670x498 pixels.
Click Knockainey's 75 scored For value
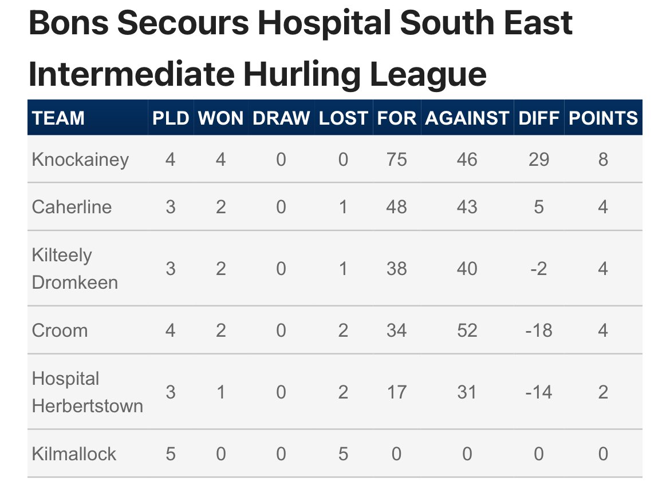pos(396,160)
